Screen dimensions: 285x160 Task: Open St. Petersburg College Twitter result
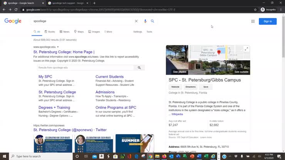pos(70,130)
